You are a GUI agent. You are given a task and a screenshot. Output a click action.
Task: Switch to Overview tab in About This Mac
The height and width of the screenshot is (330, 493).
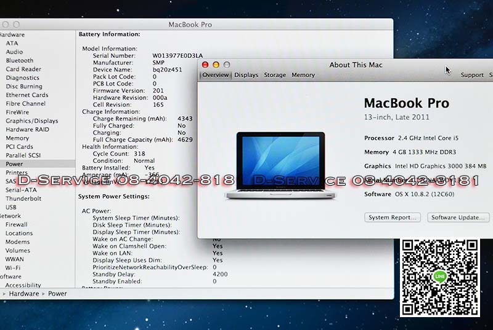[x=215, y=75]
